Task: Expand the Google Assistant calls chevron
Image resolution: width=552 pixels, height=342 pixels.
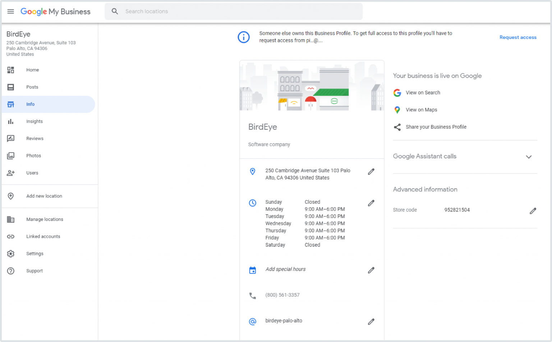Action: 529,157
